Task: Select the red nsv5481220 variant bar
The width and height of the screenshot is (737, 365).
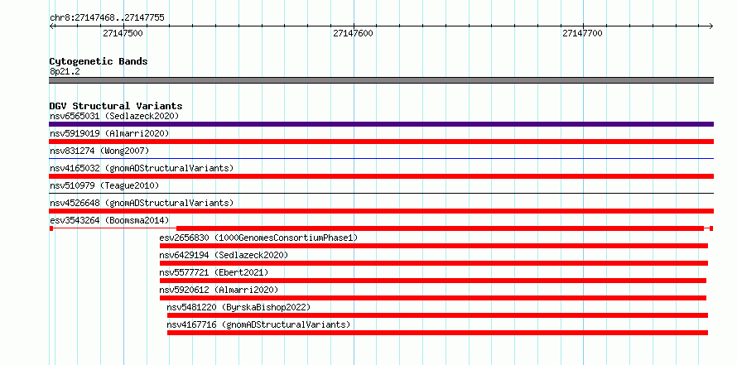Action: [437, 315]
